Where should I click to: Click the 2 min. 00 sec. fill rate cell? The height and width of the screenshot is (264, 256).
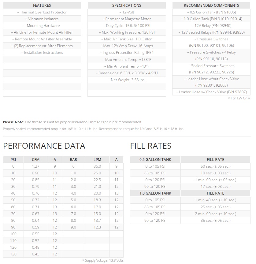point(215,214)
